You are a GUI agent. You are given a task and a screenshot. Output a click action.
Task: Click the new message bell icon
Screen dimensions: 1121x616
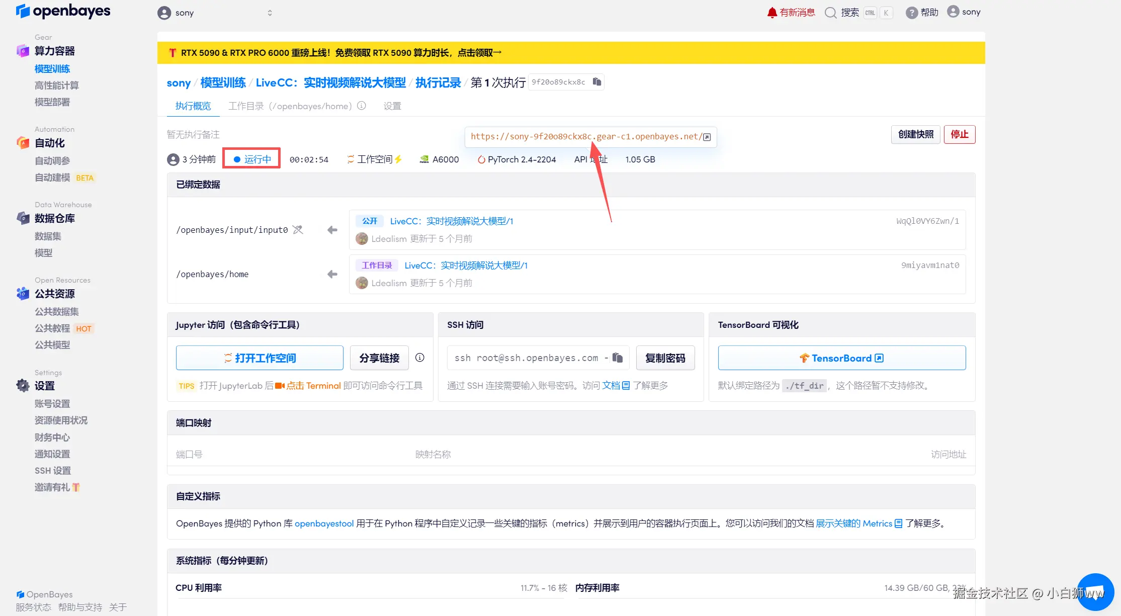(772, 13)
